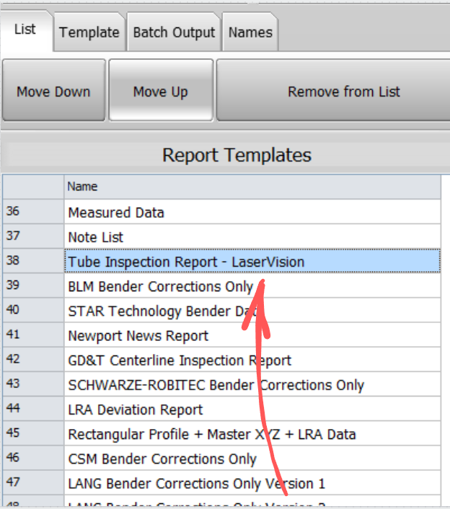The image size is (450, 509).
Task: Select CSM Bender Corrections Only template
Action: click(162, 459)
